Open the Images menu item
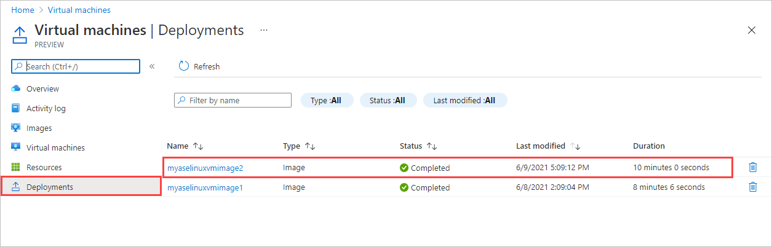Viewport: 772px width, 247px height. [x=39, y=128]
